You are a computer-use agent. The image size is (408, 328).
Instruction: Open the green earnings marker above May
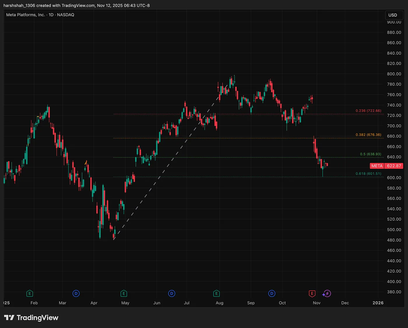coord(124,293)
